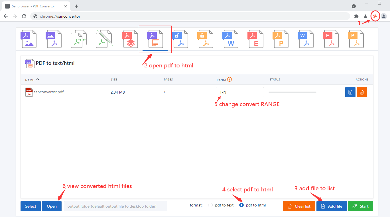This screenshot has width=390, height=217.
Task: Click the Start button to begin conversion
Action: [x=360, y=206]
